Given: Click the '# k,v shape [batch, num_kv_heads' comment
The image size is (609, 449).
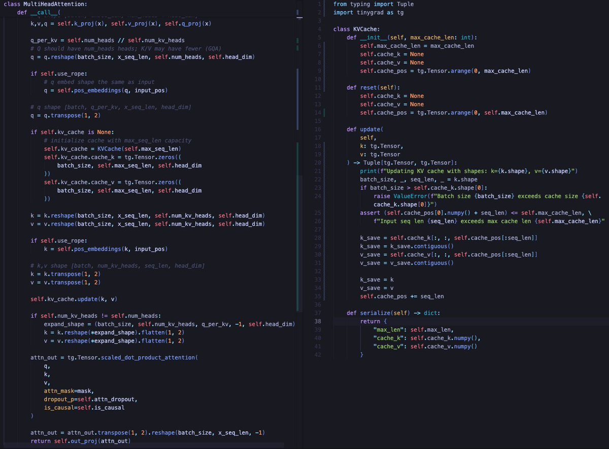Looking at the screenshot, I should [118, 266].
